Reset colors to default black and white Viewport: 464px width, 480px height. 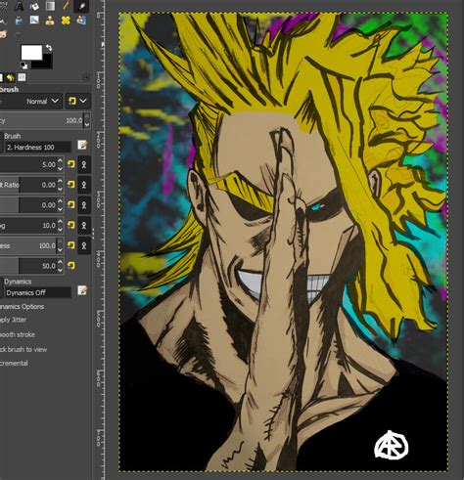[x=23, y=65]
